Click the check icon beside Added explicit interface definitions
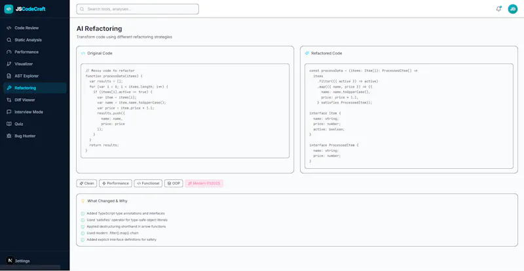The width and height of the screenshot is (524, 271). (83, 240)
